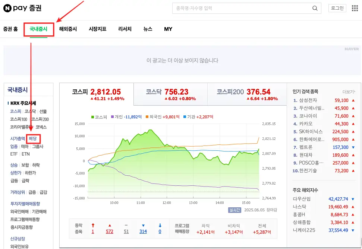Screen dimensions: 362x249
Task: Open 급등 sidebar link
Action: click(x=14, y=181)
